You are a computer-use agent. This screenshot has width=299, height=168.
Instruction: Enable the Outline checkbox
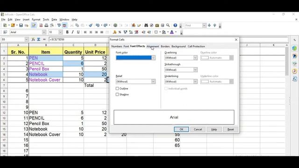pyautogui.click(x=117, y=89)
